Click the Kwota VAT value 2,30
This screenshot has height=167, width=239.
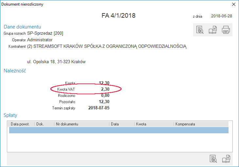coord(105,89)
